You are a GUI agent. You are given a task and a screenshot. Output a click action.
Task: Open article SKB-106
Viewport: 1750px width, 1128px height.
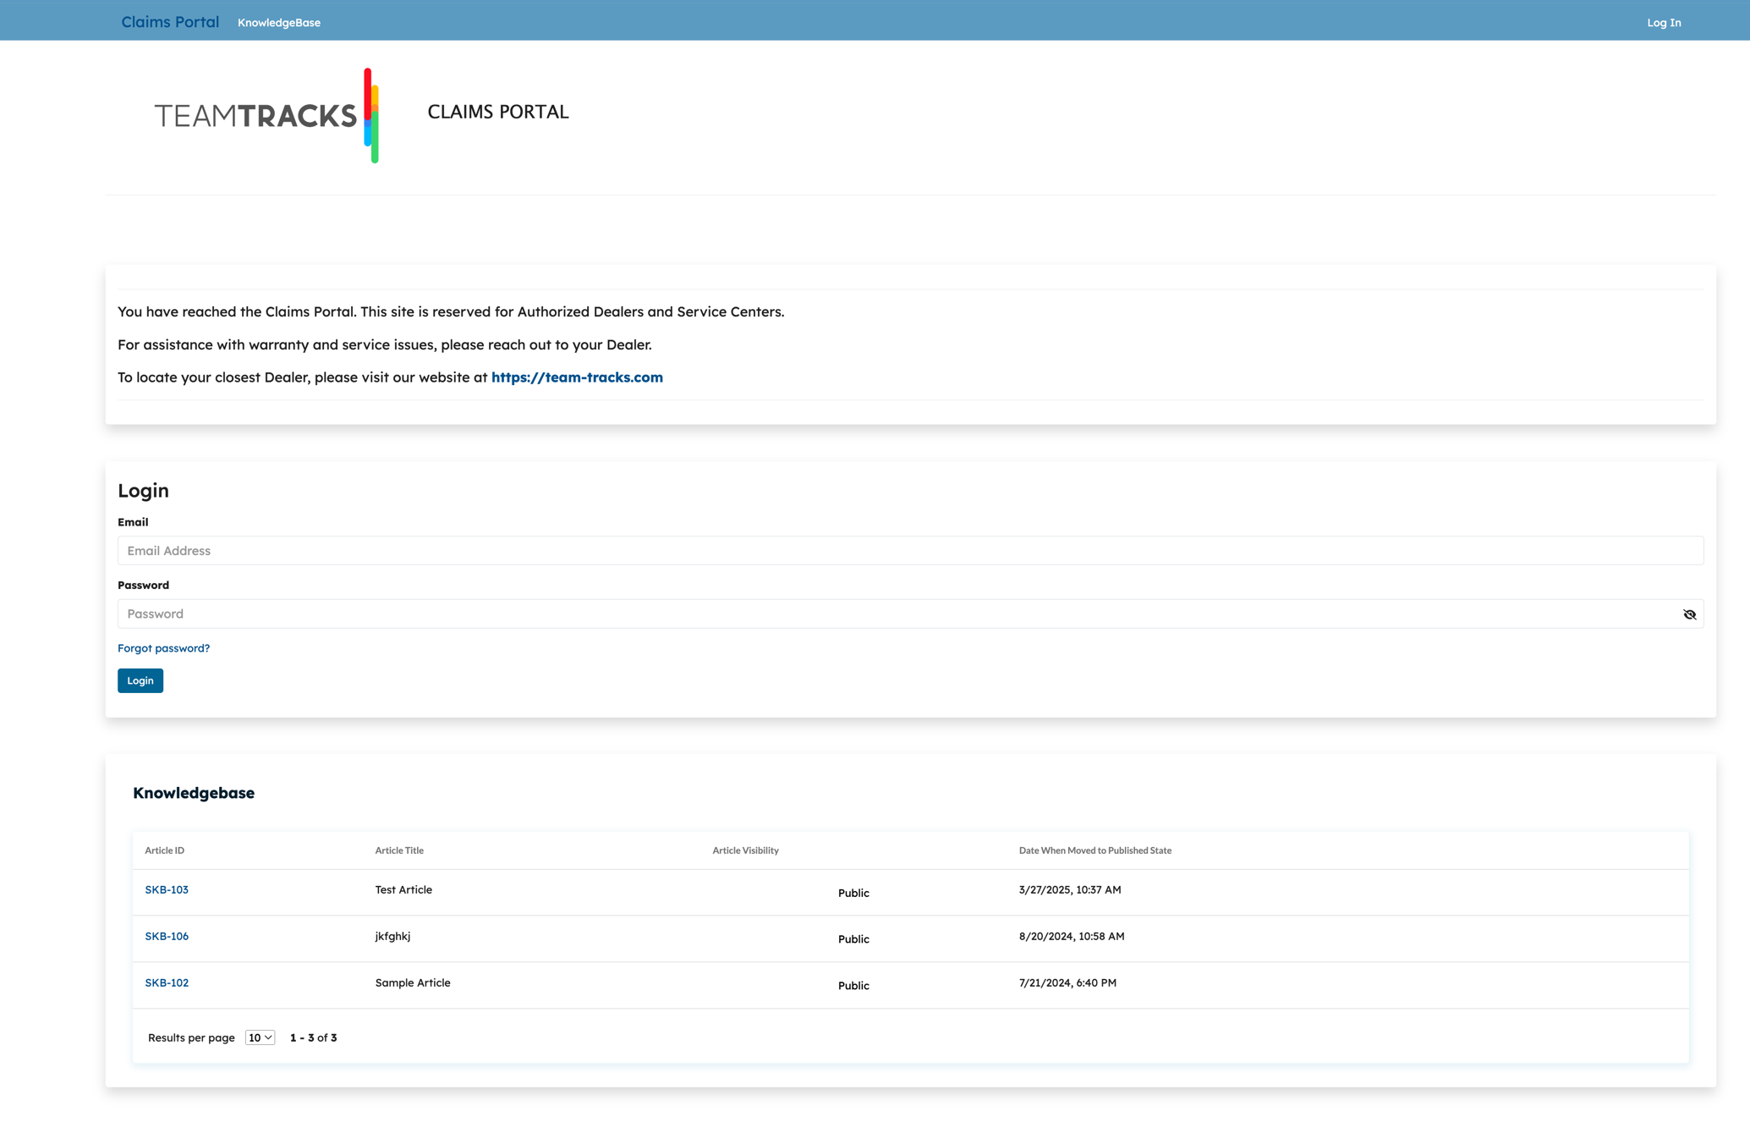(x=167, y=936)
